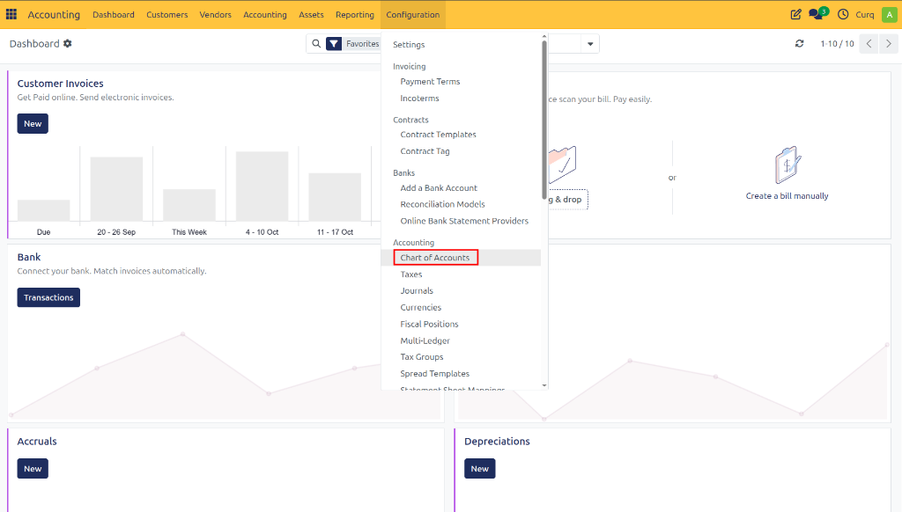The image size is (902, 512).
Task: Open the Currencies entry
Action: click(x=420, y=307)
